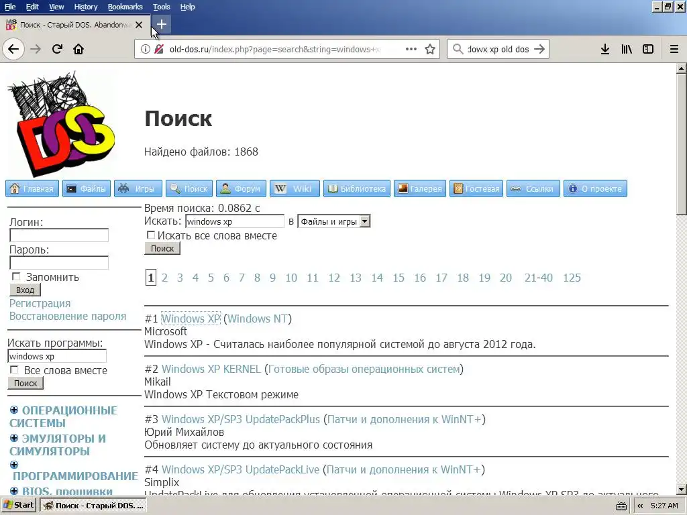The image size is (687, 515).
Task: Open the History menu
Action: (85, 7)
